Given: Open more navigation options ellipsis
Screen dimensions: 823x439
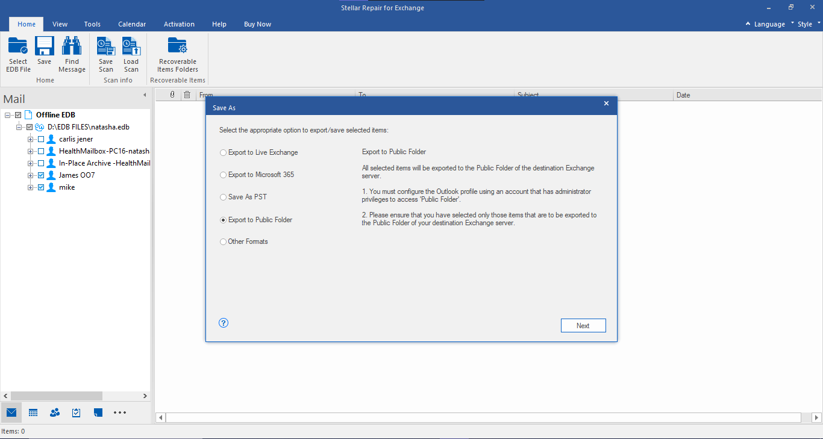Looking at the screenshot, I should tap(120, 413).
